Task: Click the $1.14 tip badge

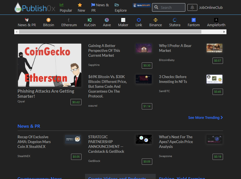Action: coord(147,106)
